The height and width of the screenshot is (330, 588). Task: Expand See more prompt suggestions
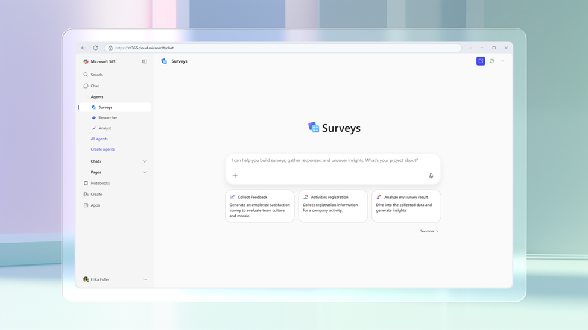point(429,231)
